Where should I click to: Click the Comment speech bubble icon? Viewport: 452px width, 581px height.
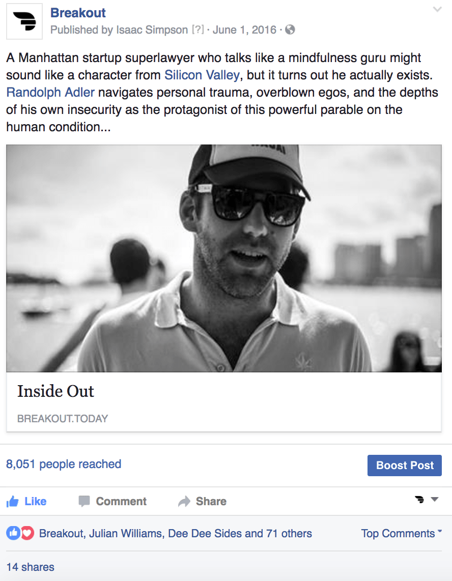pyautogui.click(x=84, y=501)
